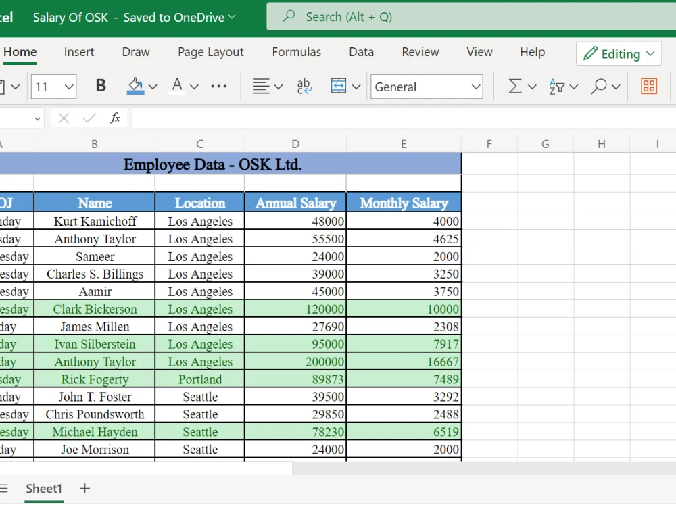Select the Portland location cell
The height and width of the screenshot is (507, 676).
[199, 379]
